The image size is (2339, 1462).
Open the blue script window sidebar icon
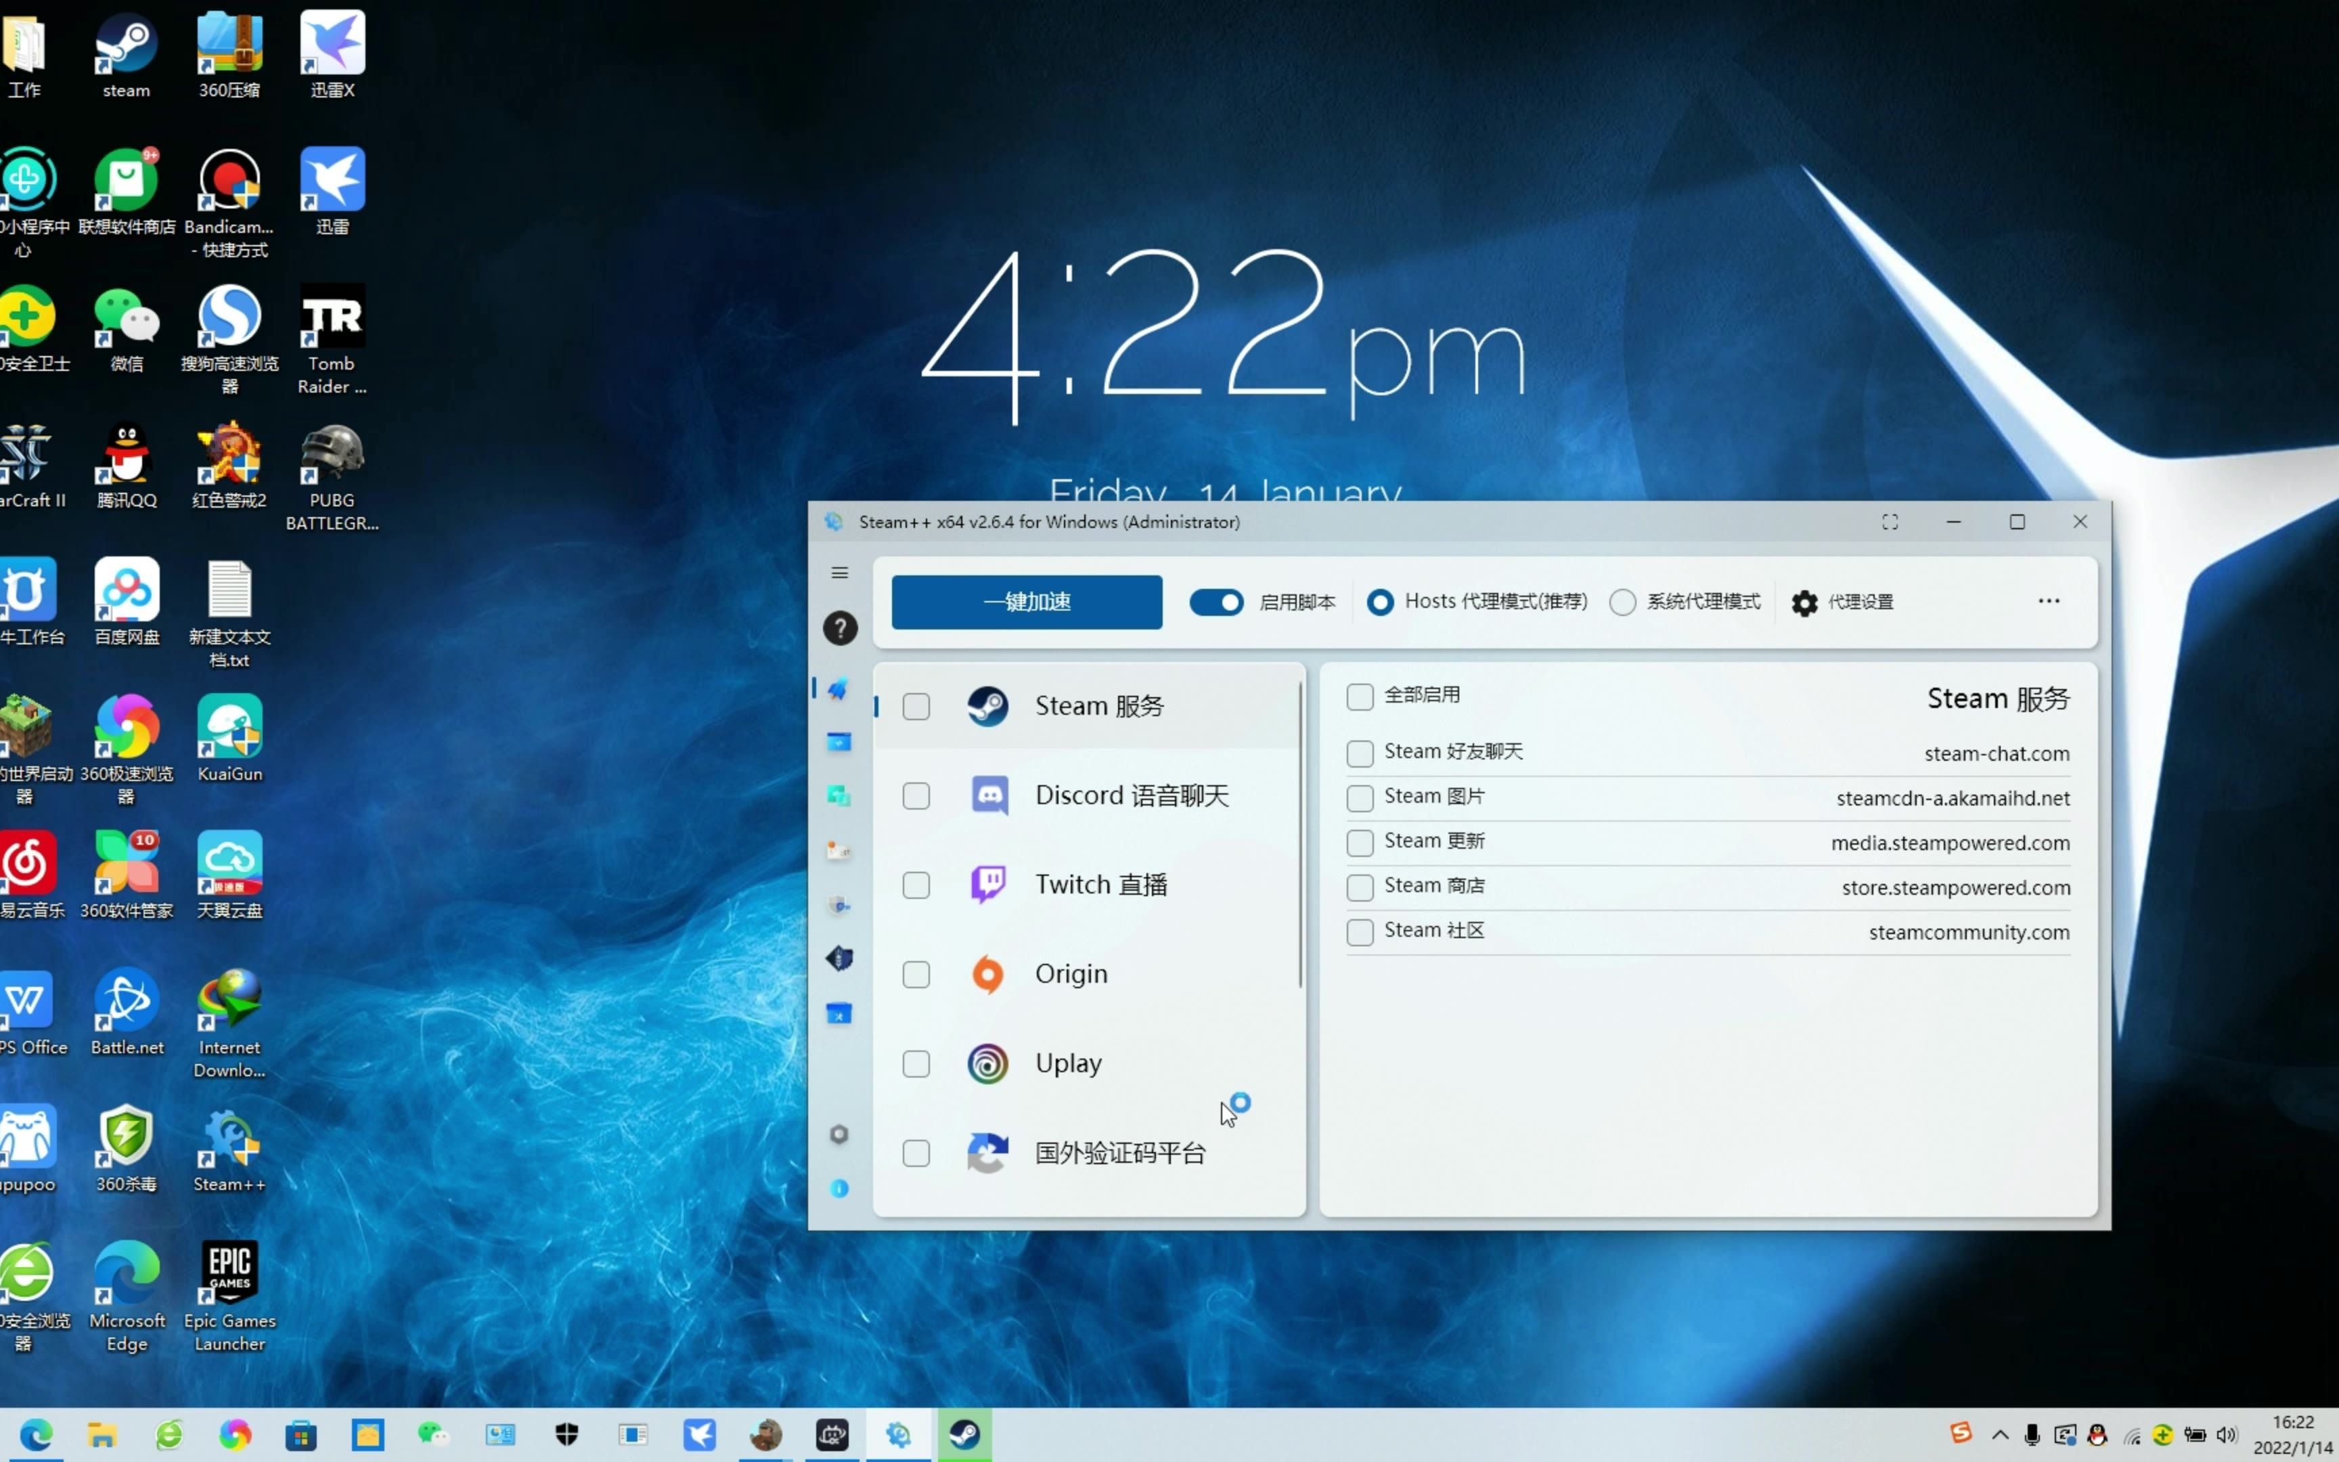(838, 743)
